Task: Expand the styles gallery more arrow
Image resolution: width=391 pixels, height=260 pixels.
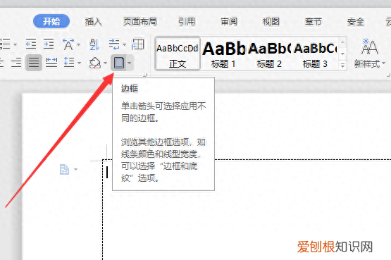Action: 342,66
